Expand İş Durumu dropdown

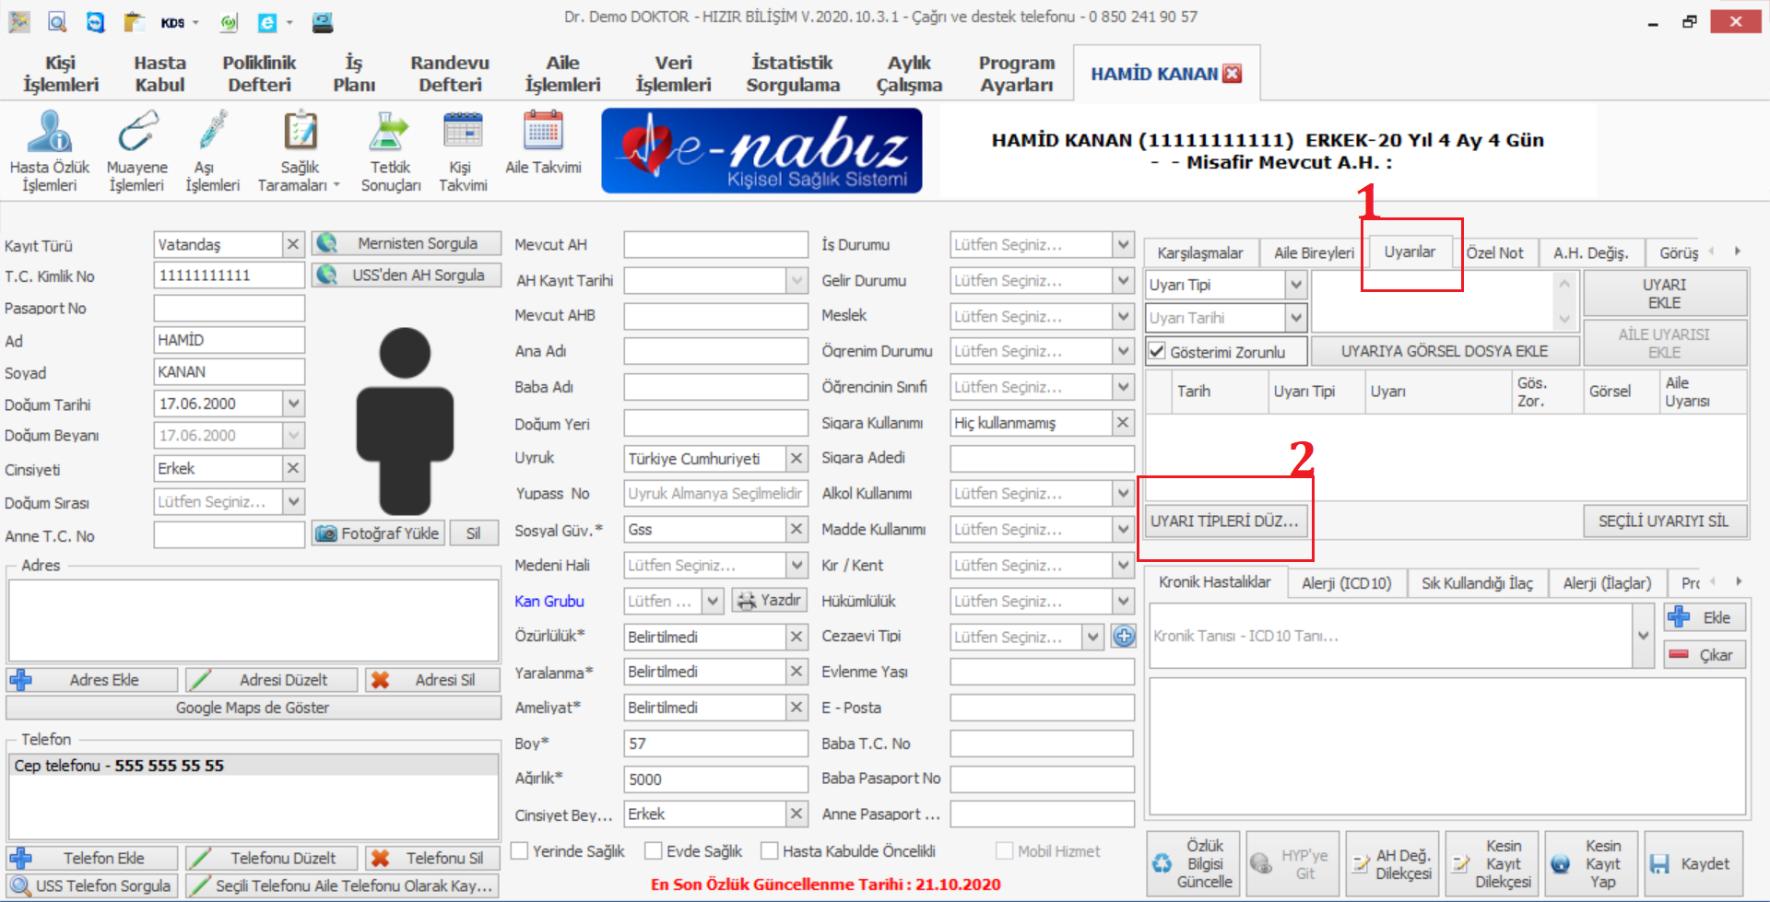(x=1123, y=244)
